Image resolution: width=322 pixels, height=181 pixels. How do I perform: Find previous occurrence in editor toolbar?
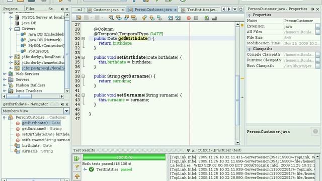pos(119,18)
